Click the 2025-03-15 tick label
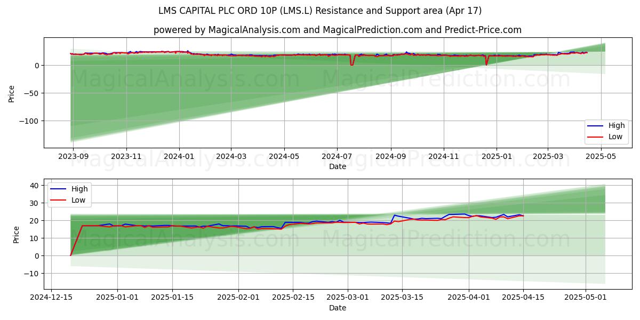 [x=402, y=298]
